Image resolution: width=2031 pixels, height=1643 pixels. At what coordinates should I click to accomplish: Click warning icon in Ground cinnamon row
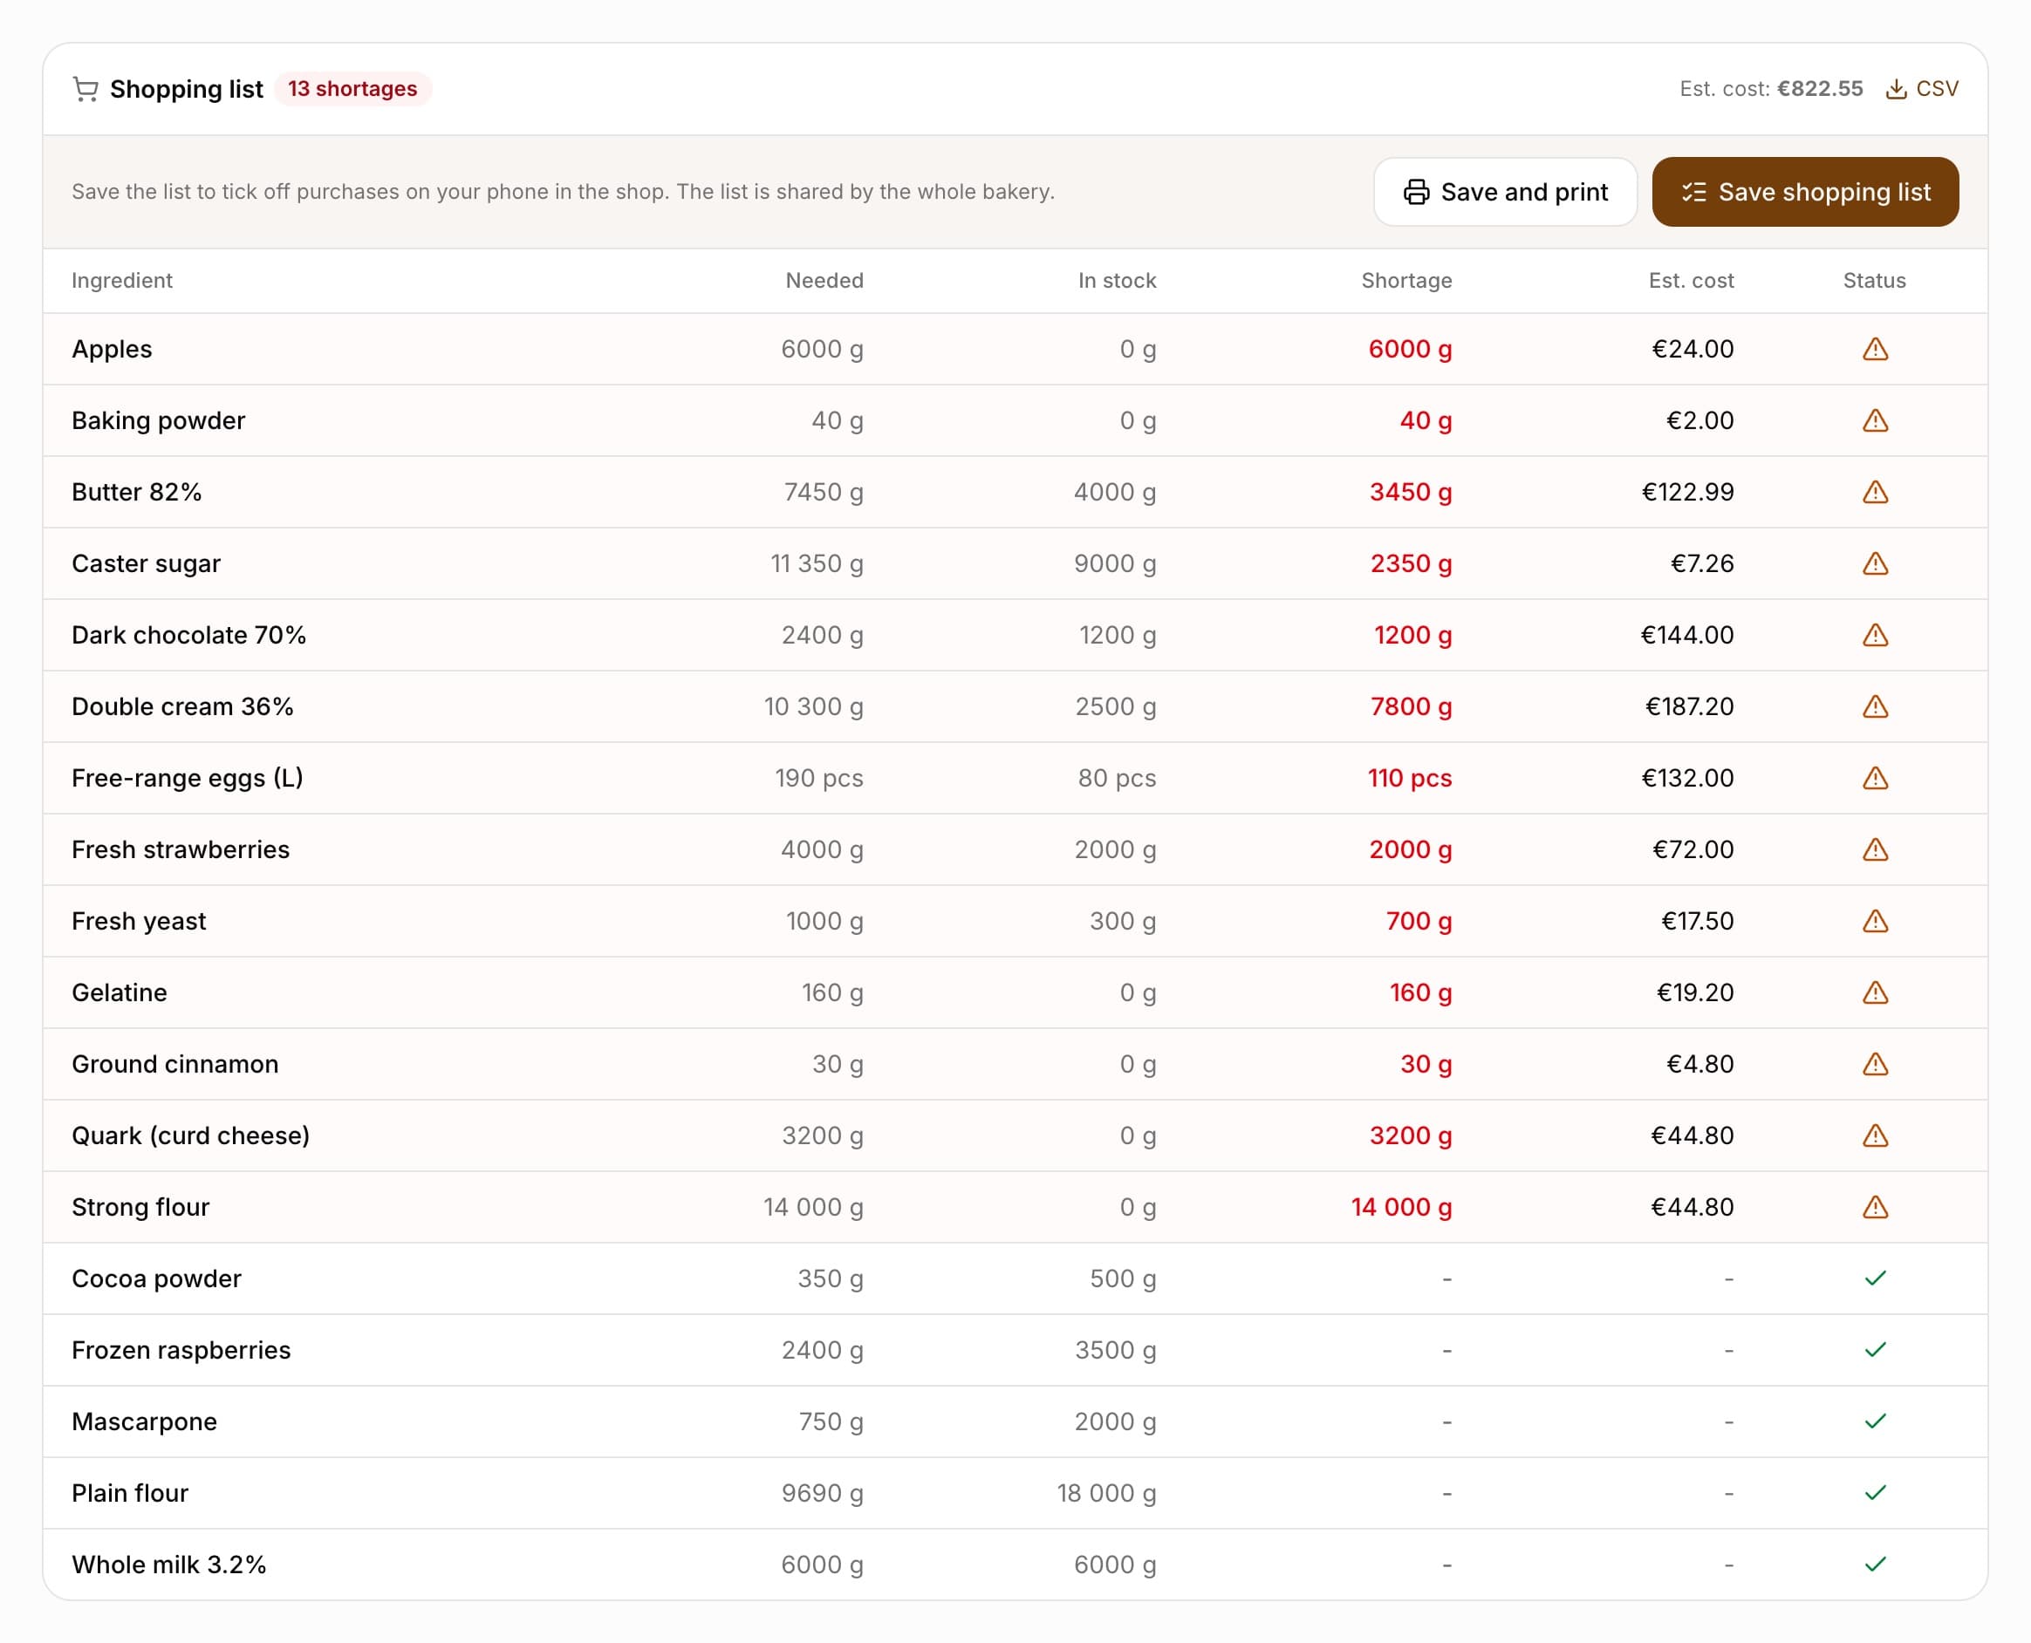tap(1875, 1064)
